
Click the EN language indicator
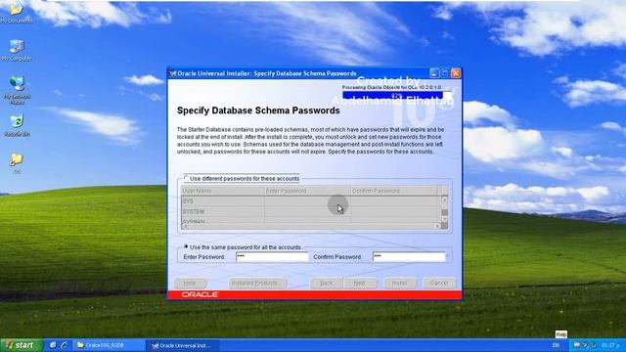[556, 345]
